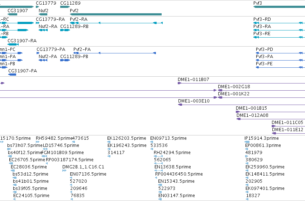Viewport: 305px width, 201px height.
Task: Select the Pvf3 gene bar
Action: point(279,7)
